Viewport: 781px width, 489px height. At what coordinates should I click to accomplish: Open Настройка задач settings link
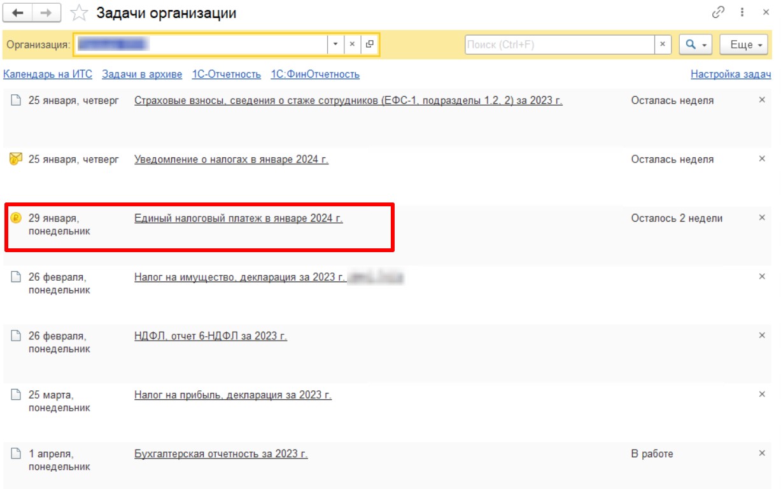731,74
